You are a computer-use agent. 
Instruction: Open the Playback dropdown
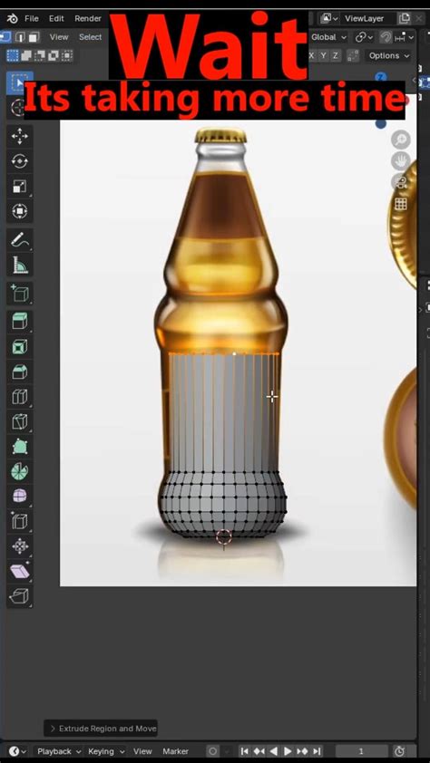[59, 751]
